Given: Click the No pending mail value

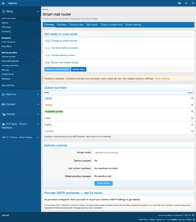Looking at the screenshot, I should [103, 176].
